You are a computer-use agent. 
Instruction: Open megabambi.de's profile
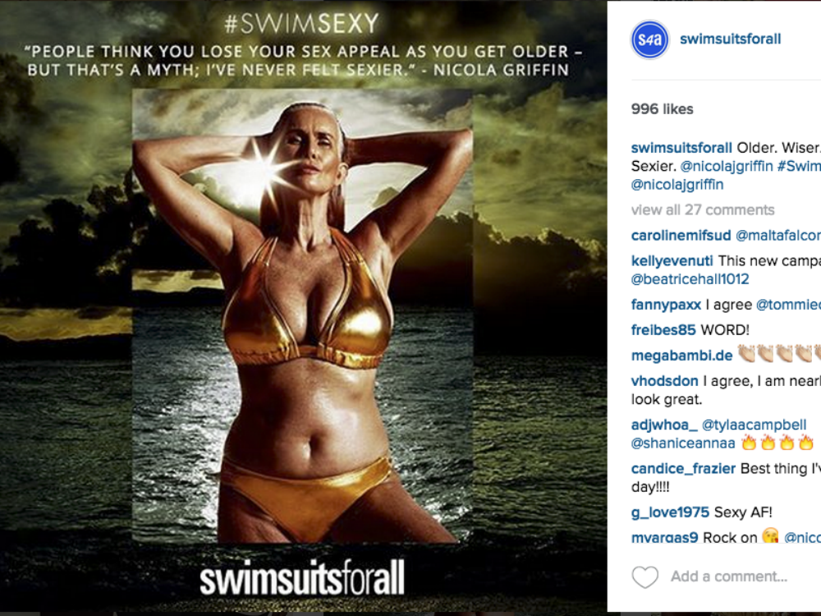coord(681,355)
